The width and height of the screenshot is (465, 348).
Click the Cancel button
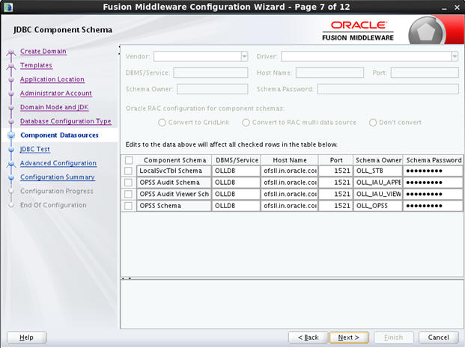point(438,338)
